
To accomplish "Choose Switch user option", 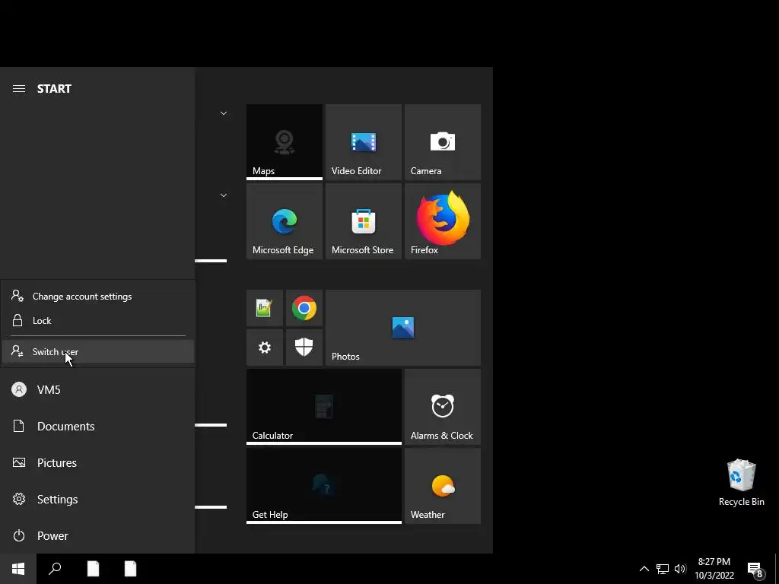I will (x=98, y=351).
